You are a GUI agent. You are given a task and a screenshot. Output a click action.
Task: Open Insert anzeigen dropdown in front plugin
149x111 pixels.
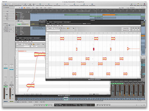[67, 22]
